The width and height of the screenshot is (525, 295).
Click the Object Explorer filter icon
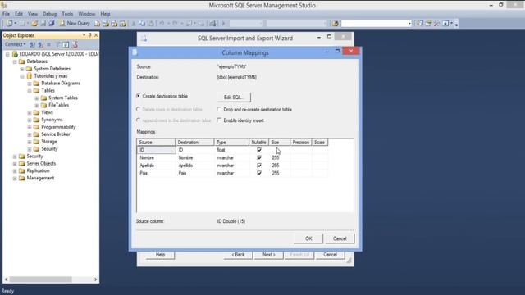(57, 44)
